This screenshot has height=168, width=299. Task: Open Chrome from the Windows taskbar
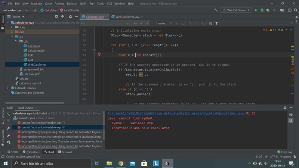(x=121, y=163)
